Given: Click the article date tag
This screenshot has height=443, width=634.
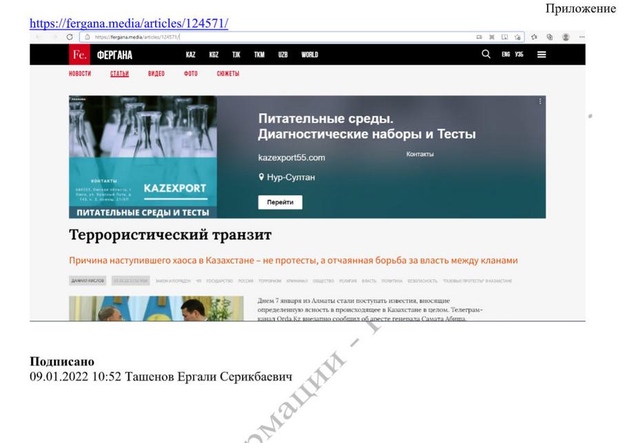Looking at the screenshot, I should coord(131,281).
